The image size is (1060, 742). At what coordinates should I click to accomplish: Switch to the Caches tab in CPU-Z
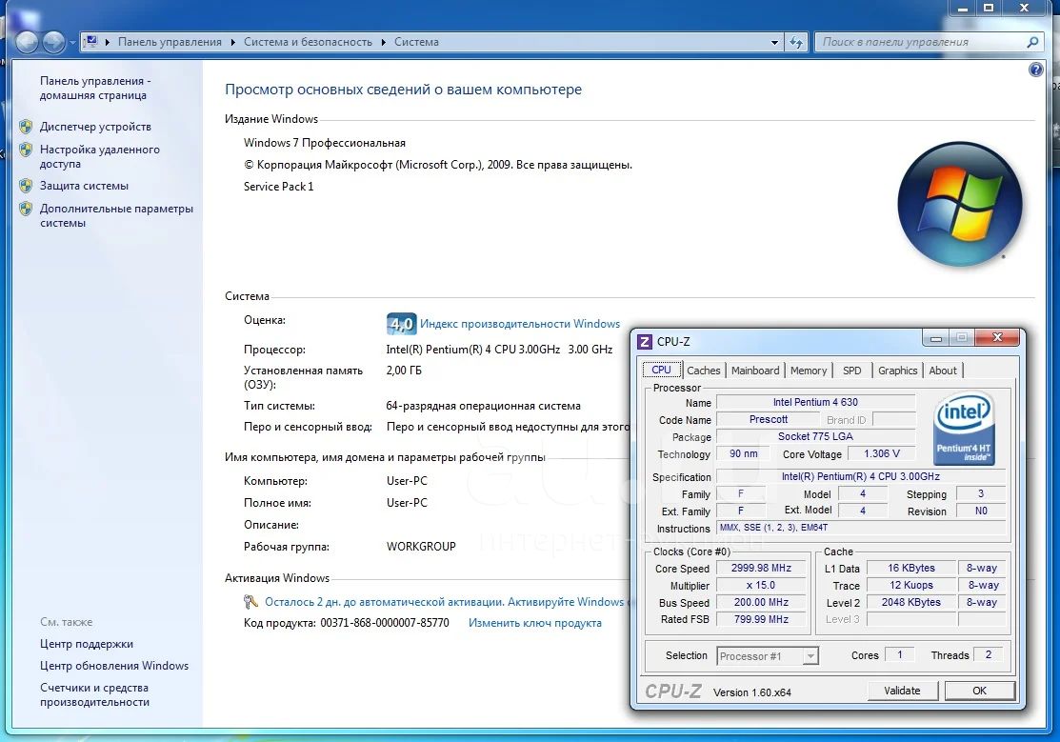(x=704, y=371)
